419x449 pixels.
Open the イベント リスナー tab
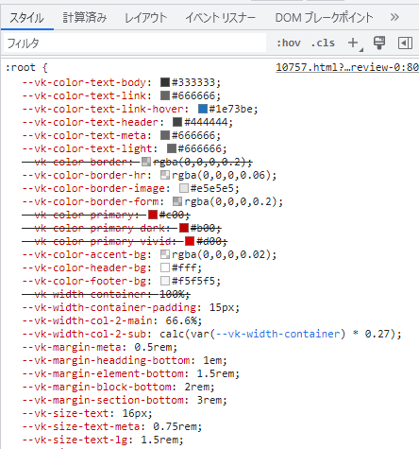[x=220, y=18]
